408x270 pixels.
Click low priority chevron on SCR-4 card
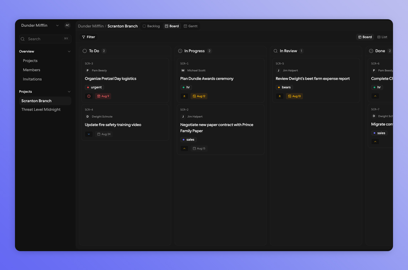pyautogui.click(x=89, y=134)
